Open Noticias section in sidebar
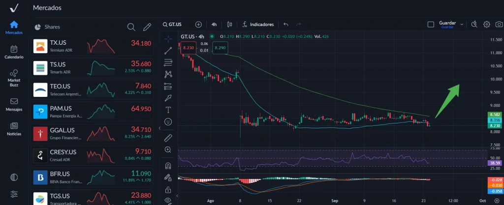Screen dimensions: 504x205 pos(14,129)
